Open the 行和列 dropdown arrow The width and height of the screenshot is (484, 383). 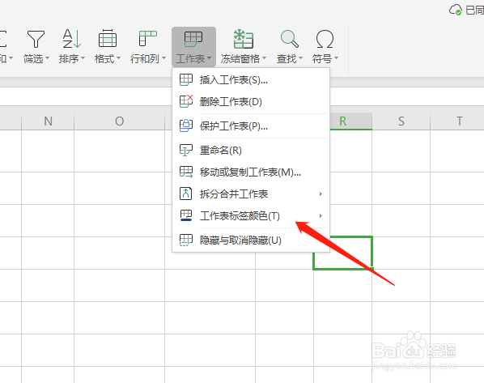pyautogui.click(x=164, y=57)
